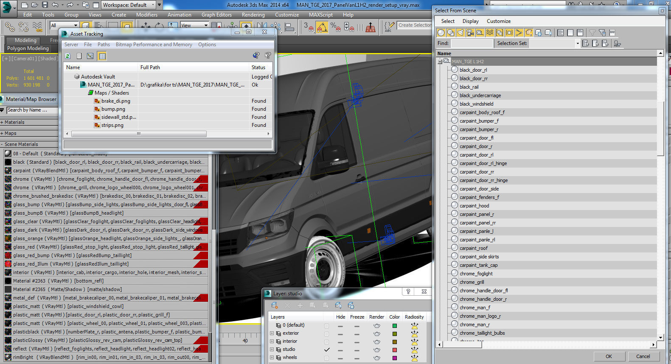Toggle Freeze state for exterior layer

pos(357,334)
